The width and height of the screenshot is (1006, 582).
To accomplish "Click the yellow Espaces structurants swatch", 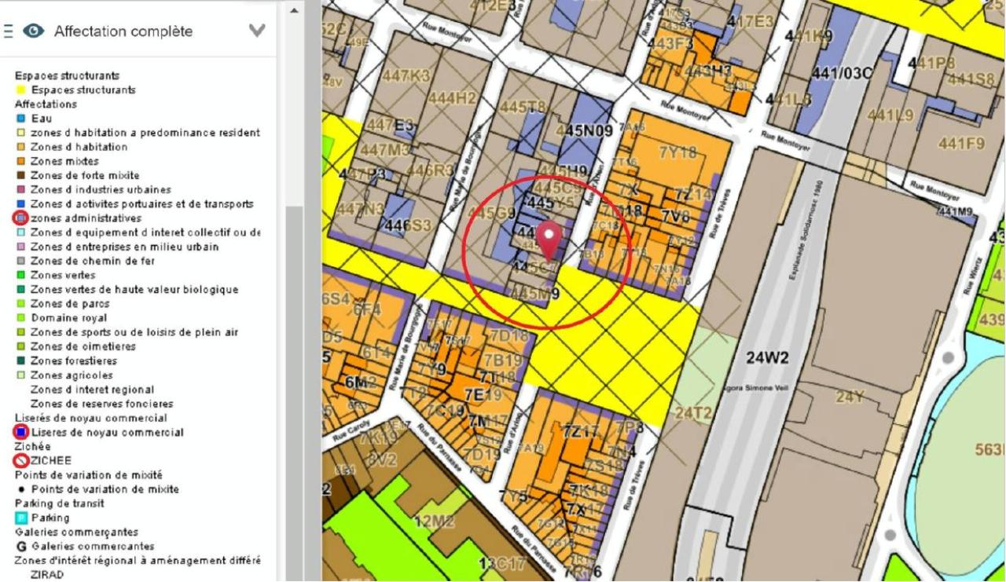I will 21,90.
